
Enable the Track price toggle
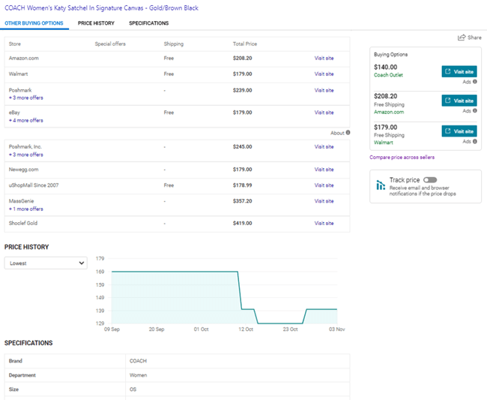pyautogui.click(x=429, y=180)
